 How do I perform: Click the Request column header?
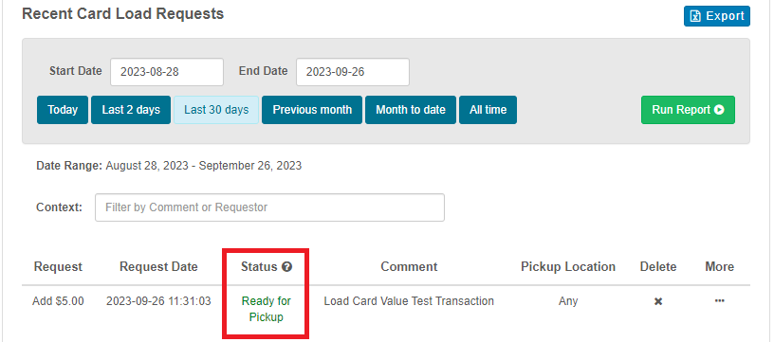pyautogui.click(x=58, y=267)
